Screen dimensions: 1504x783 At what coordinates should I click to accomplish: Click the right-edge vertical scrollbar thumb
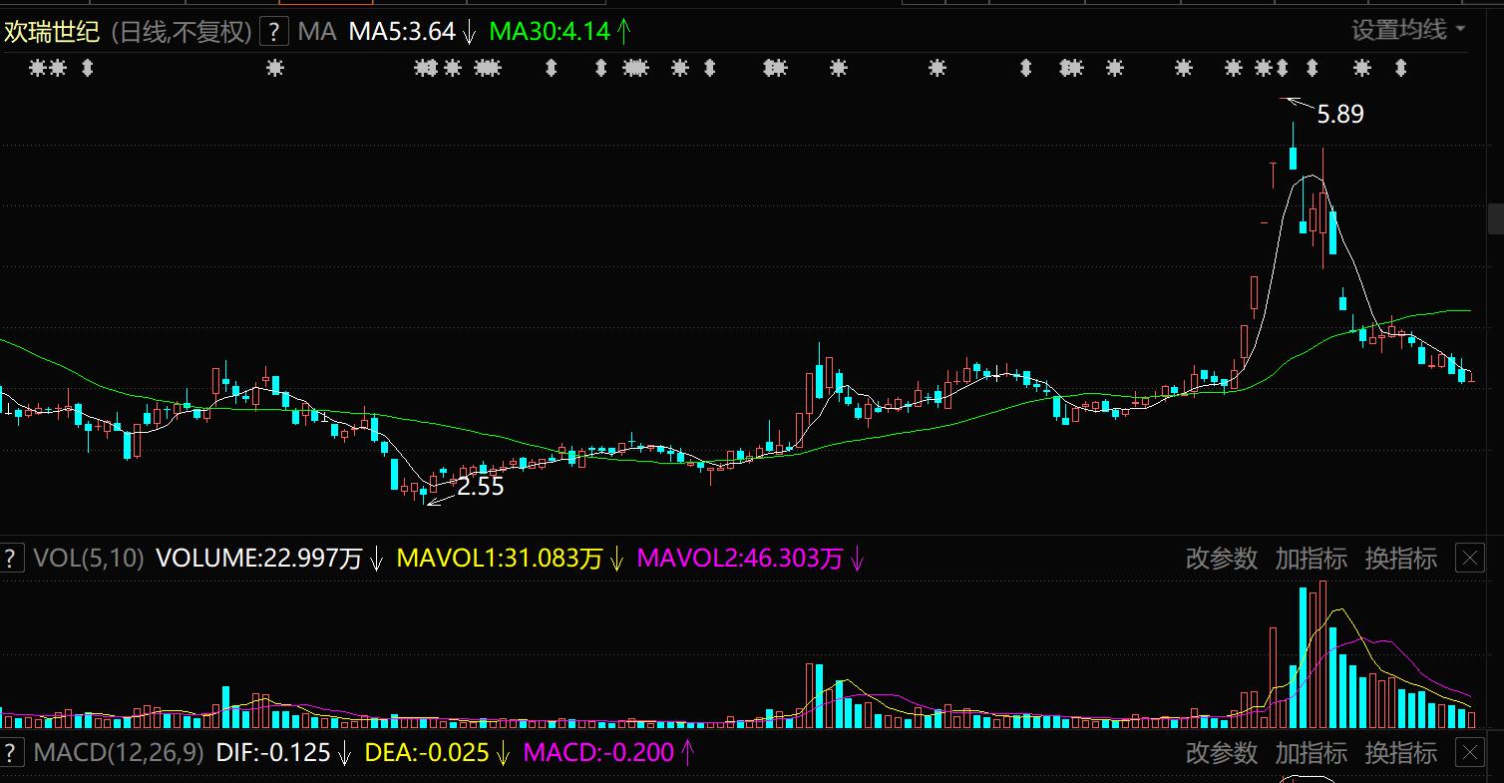point(1496,217)
